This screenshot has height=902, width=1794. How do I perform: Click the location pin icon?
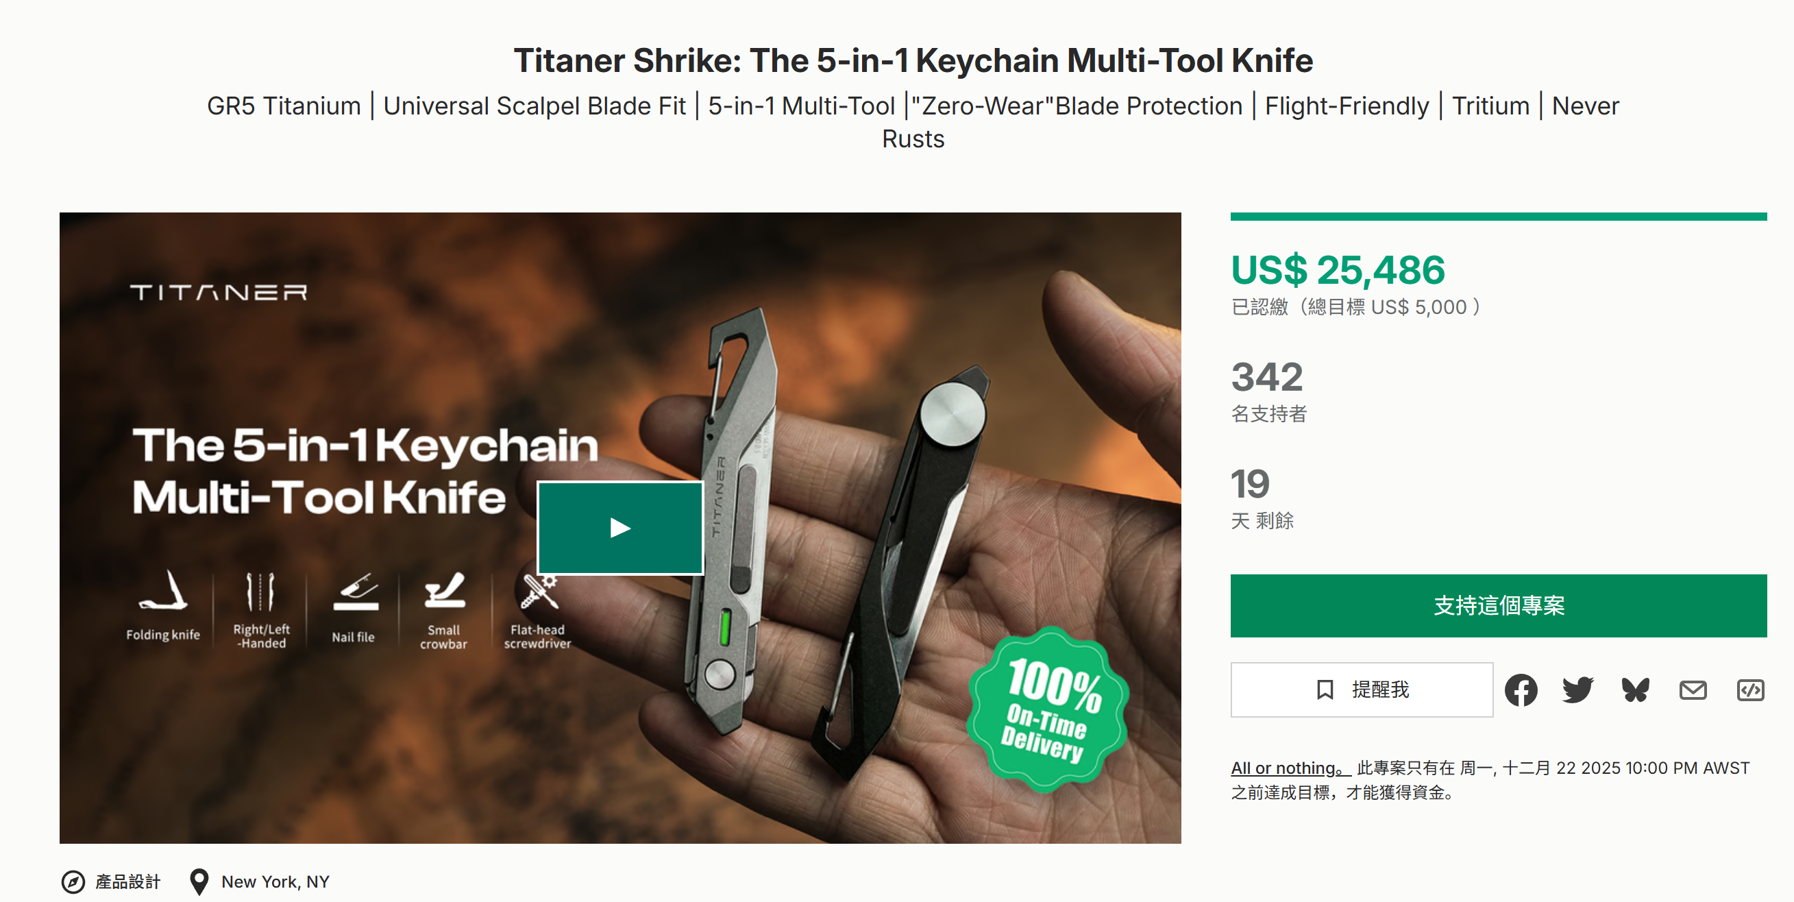199,881
